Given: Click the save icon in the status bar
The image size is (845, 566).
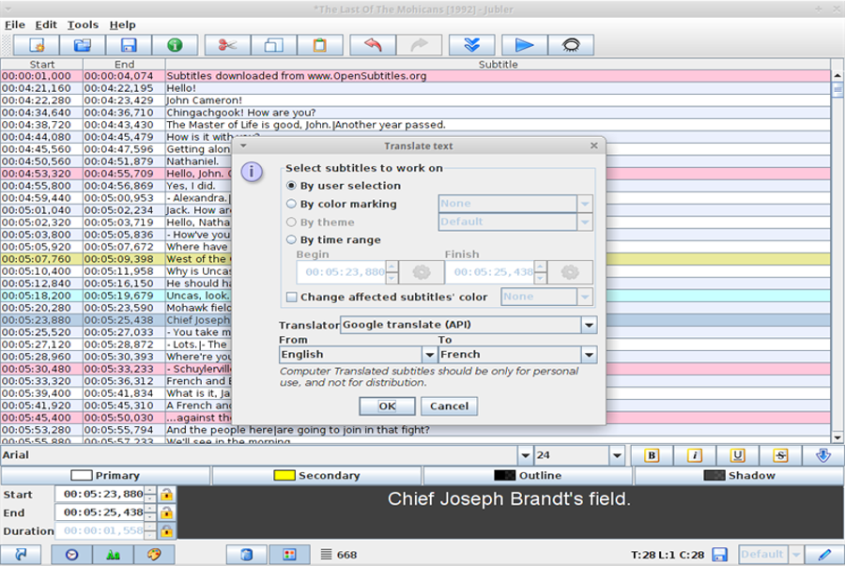Looking at the screenshot, I should tap(720, 554).
